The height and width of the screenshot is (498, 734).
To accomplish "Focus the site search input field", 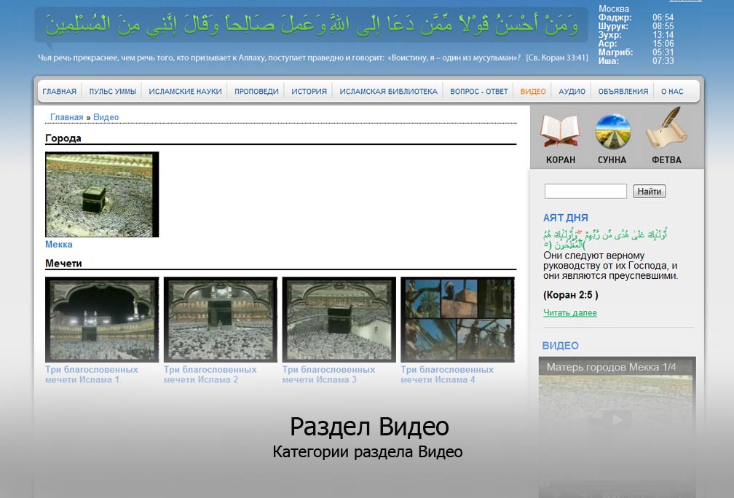I will click(585, 191).
